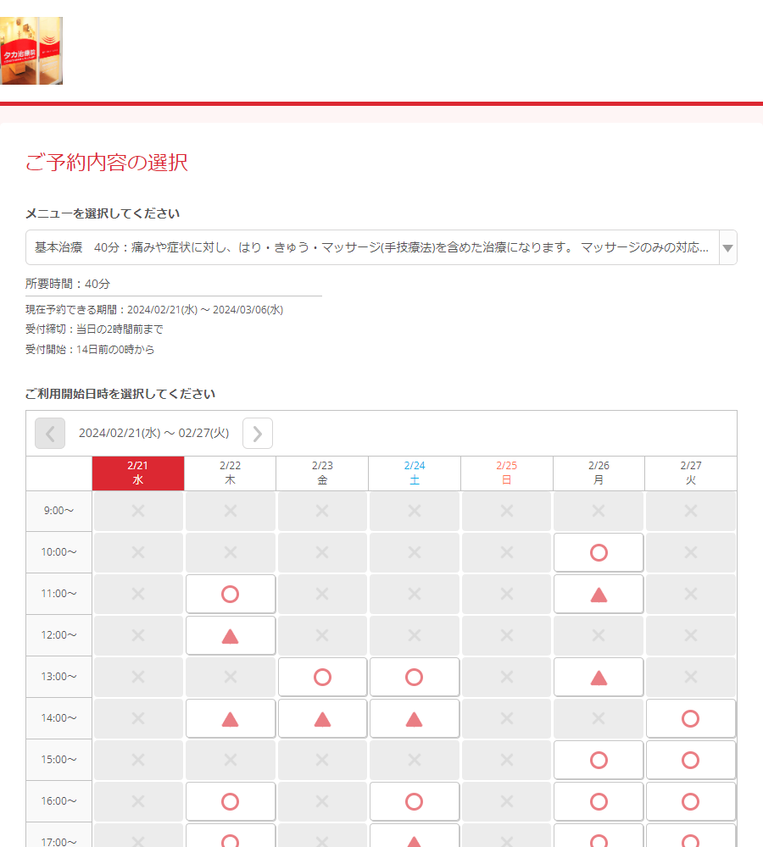The height and width of the screenshot is (847, 763).
Task: Open the treatment menu dropdown
Action: tap(381, 247)
